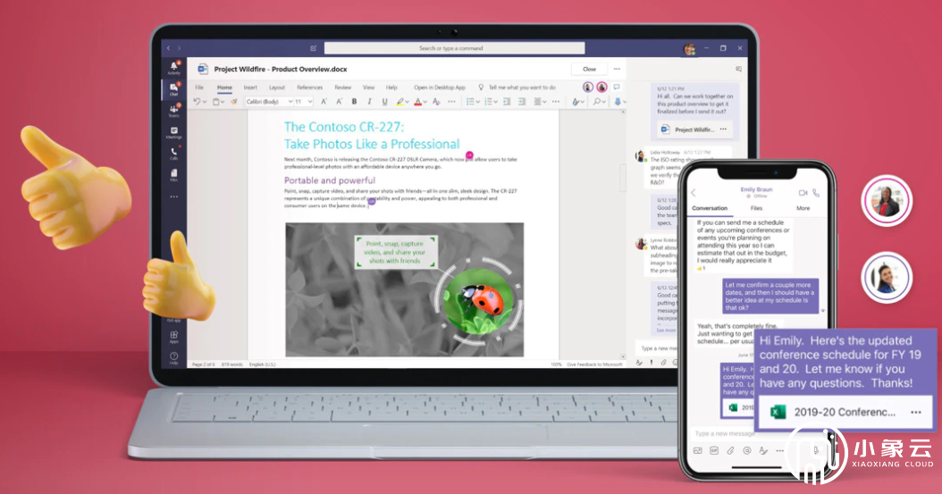Show more apps via sidebar ellipsis
Viewport: 942px width, 494px height.
coord(173,197)
